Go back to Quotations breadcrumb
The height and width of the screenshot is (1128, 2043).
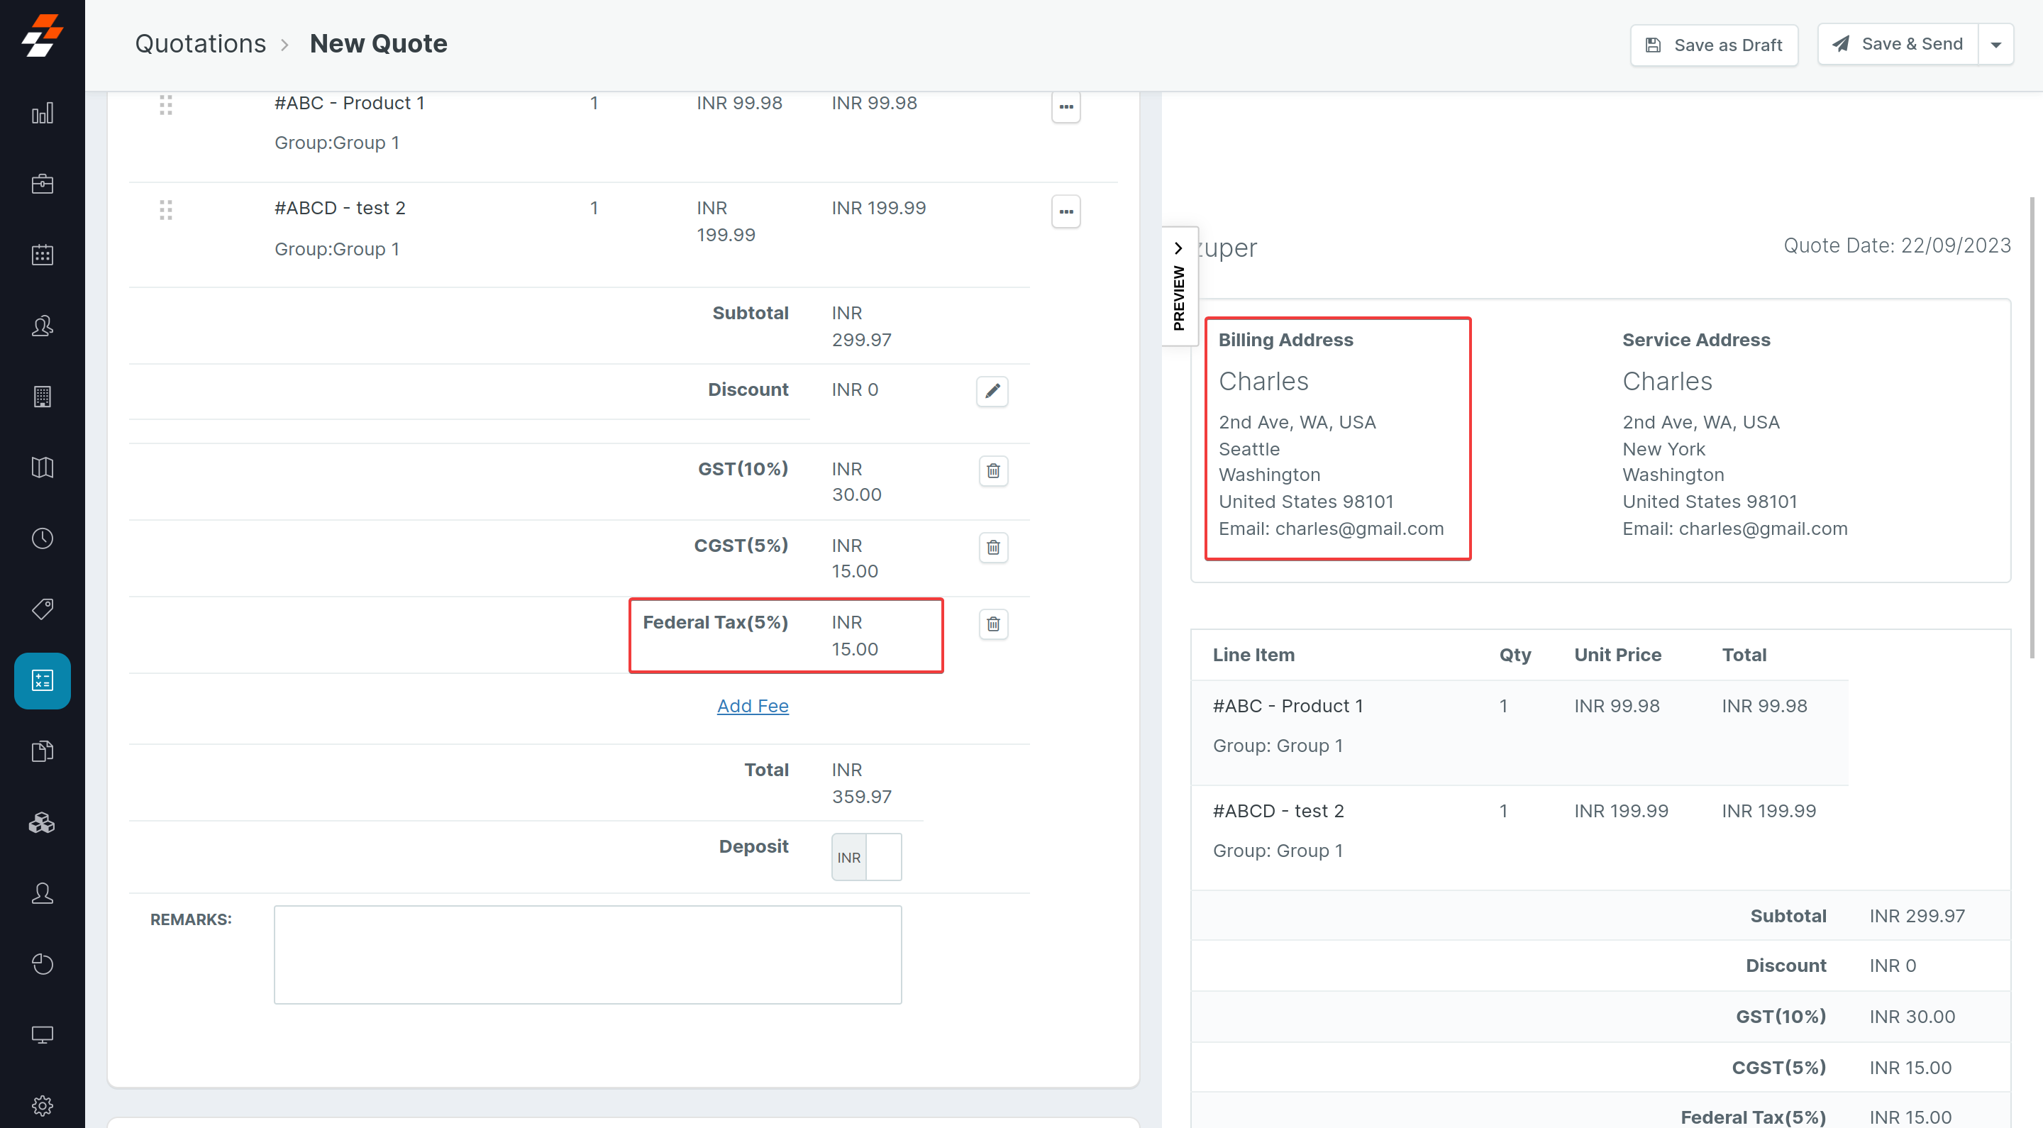tap(200, 43)
